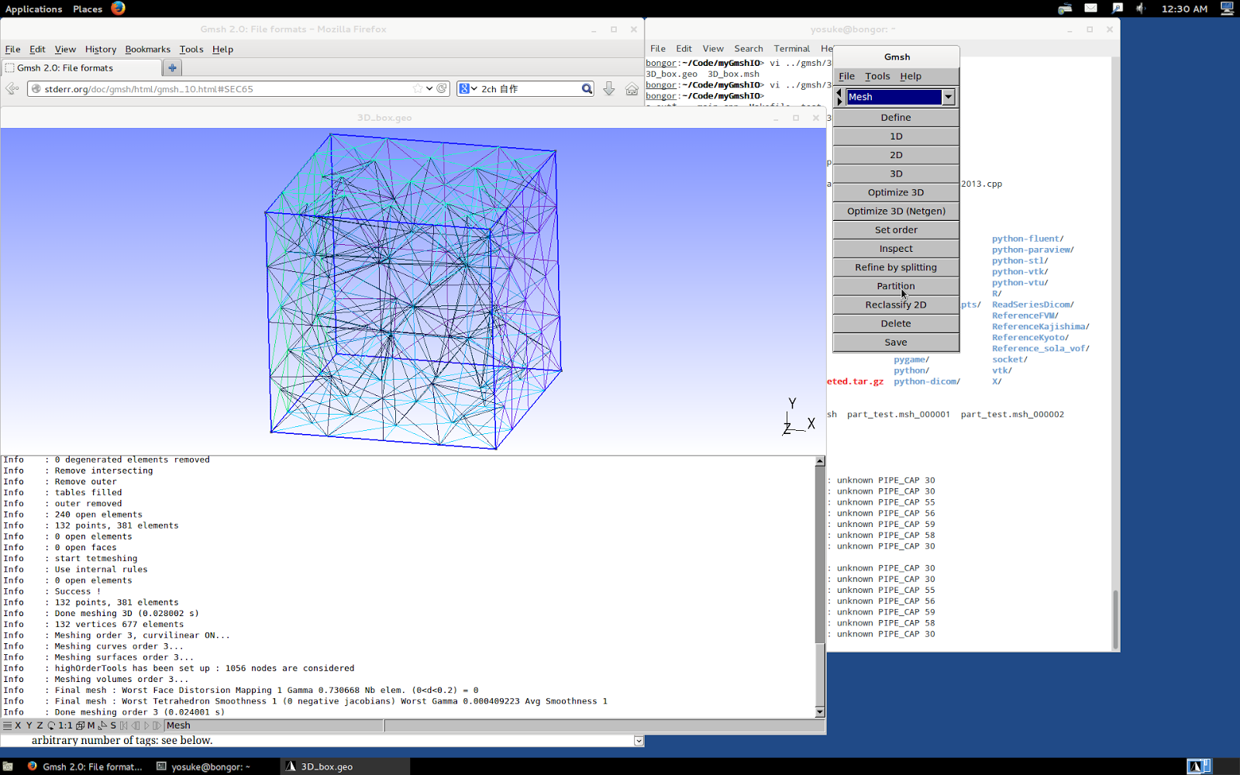Toggle mouse selection with the S button
This screenshot has height=775, width=1240.
click(x=113, y=726)
